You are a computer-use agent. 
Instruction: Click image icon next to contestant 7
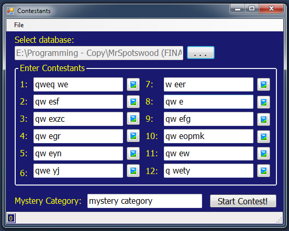point(263,85)
